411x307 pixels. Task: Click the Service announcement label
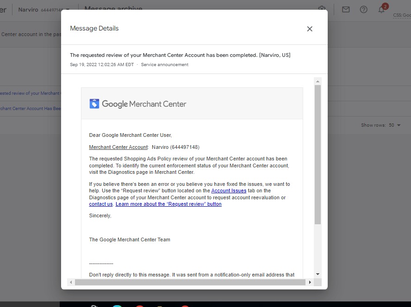click(x=165, y=65)
